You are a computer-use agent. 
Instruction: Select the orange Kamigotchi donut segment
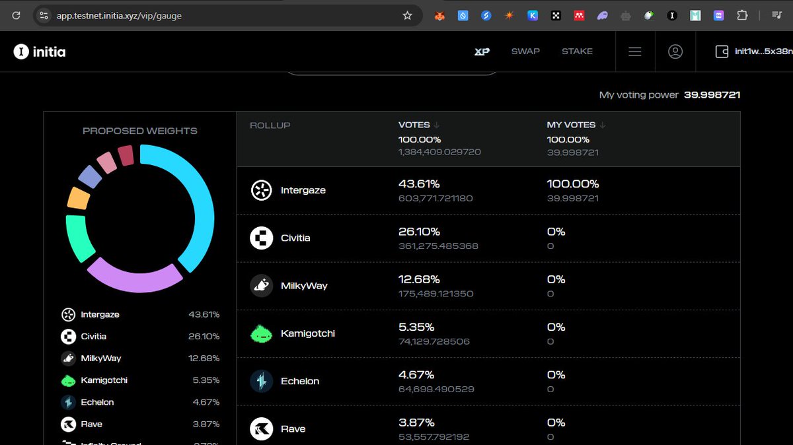[x=79, y=198]
